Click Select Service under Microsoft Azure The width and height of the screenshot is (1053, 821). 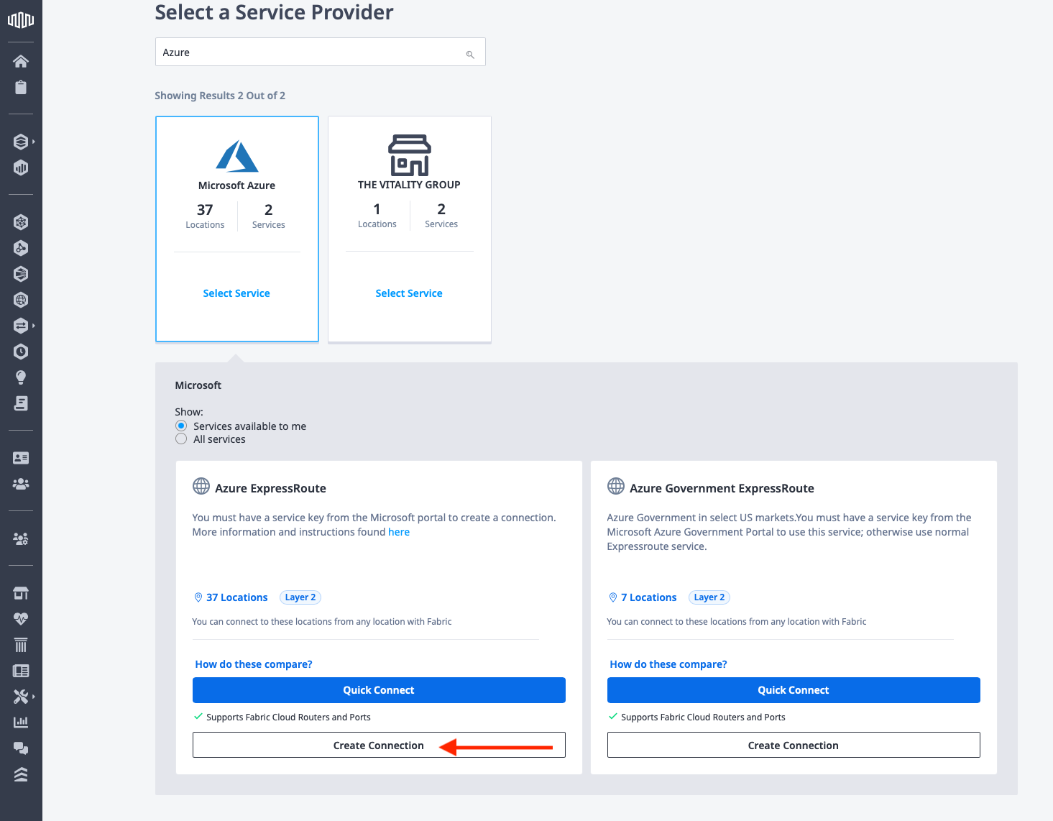point(236,293)
